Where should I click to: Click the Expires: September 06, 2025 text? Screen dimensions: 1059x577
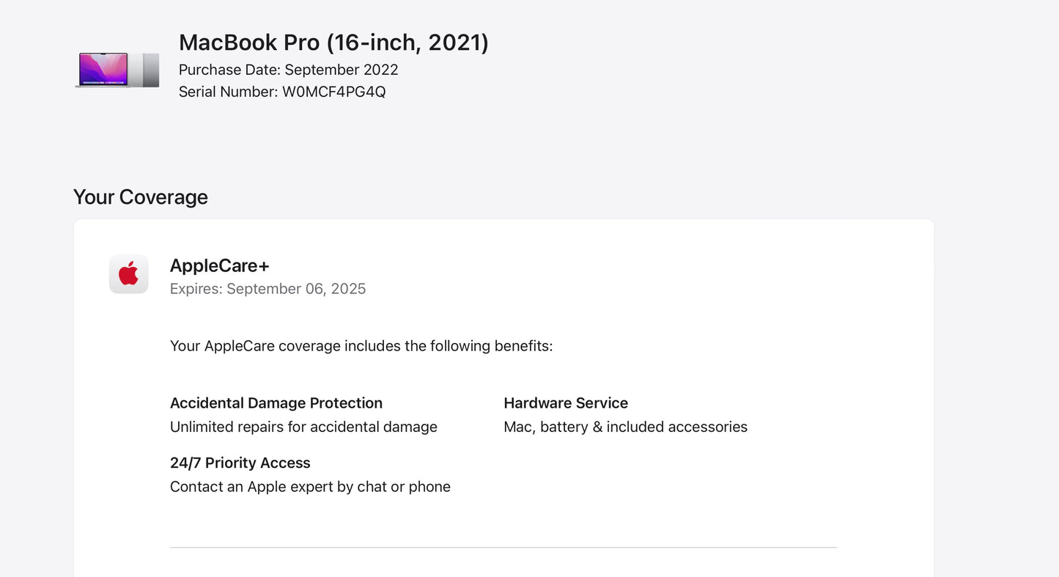[267, 288]
